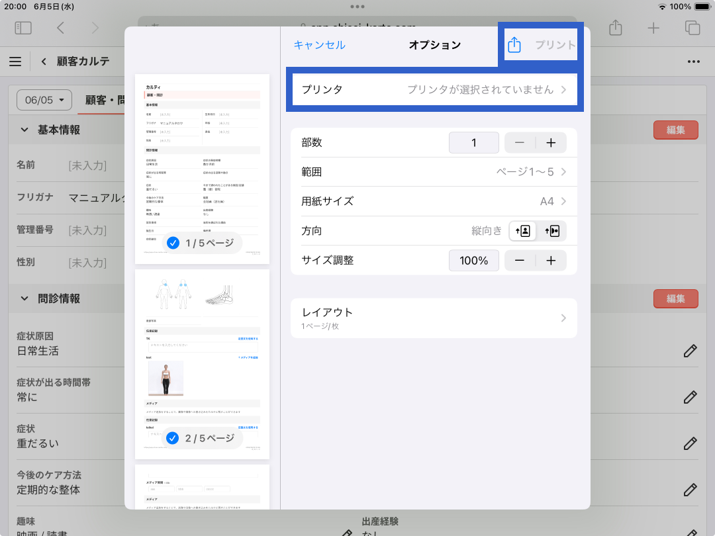Select portrait orientation icon
This screenshot has height=536, width=715.
tap(522, 231)
